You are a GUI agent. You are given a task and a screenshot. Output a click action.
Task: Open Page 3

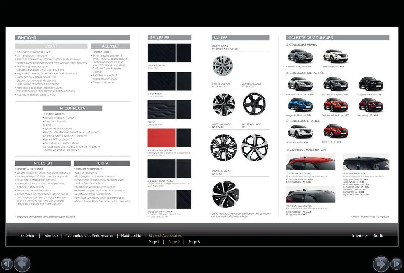pyautogui.click(x=194, y=242)
